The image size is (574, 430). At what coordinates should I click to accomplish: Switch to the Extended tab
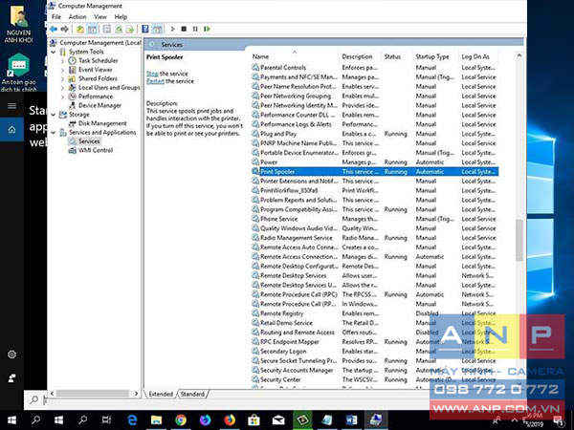pos(161,394)
